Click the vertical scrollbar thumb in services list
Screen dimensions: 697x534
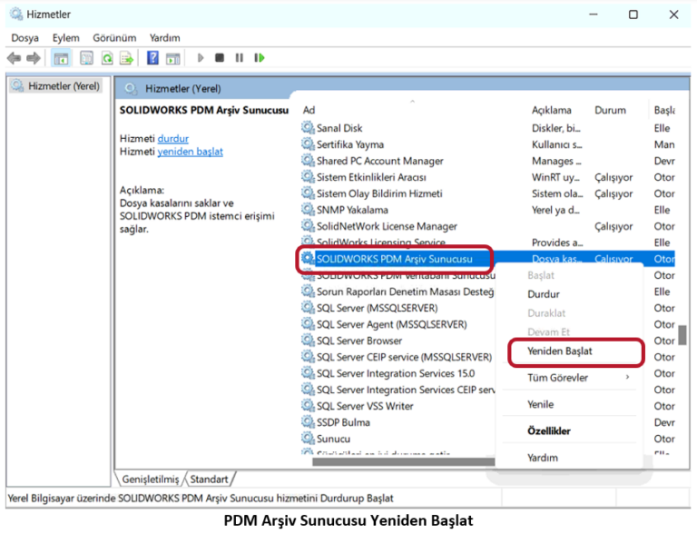[682, 335]
